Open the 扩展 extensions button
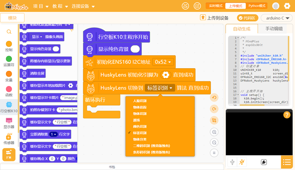The image size is (295, 170). [9, 155]
